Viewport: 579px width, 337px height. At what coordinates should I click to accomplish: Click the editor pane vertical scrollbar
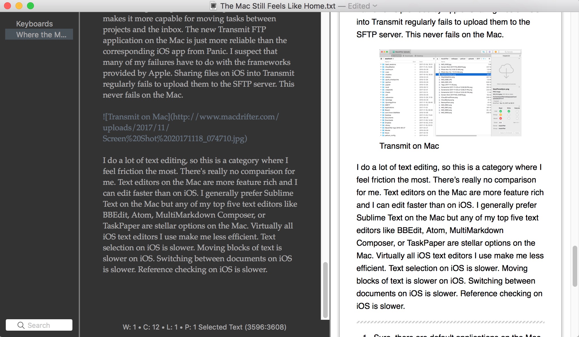tap(325, 290)
